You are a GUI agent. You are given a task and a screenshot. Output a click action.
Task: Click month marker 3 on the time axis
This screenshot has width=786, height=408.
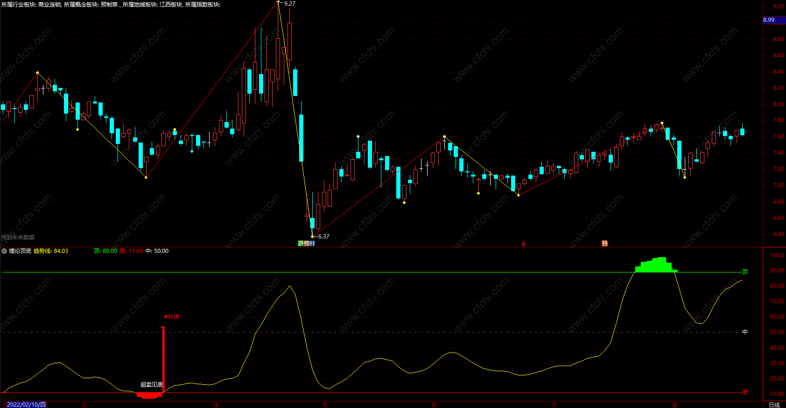coord(84,405)
